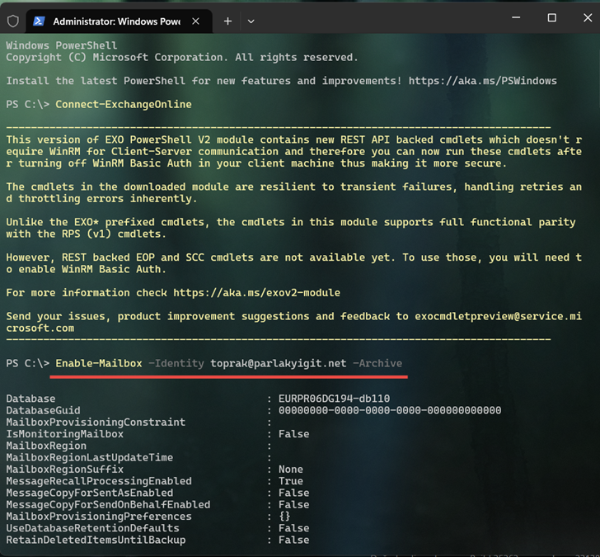600x557 pixels.
Task: Click the RetainDeletedItemsUntilBackup property name
Action: (x=96, y=540)
